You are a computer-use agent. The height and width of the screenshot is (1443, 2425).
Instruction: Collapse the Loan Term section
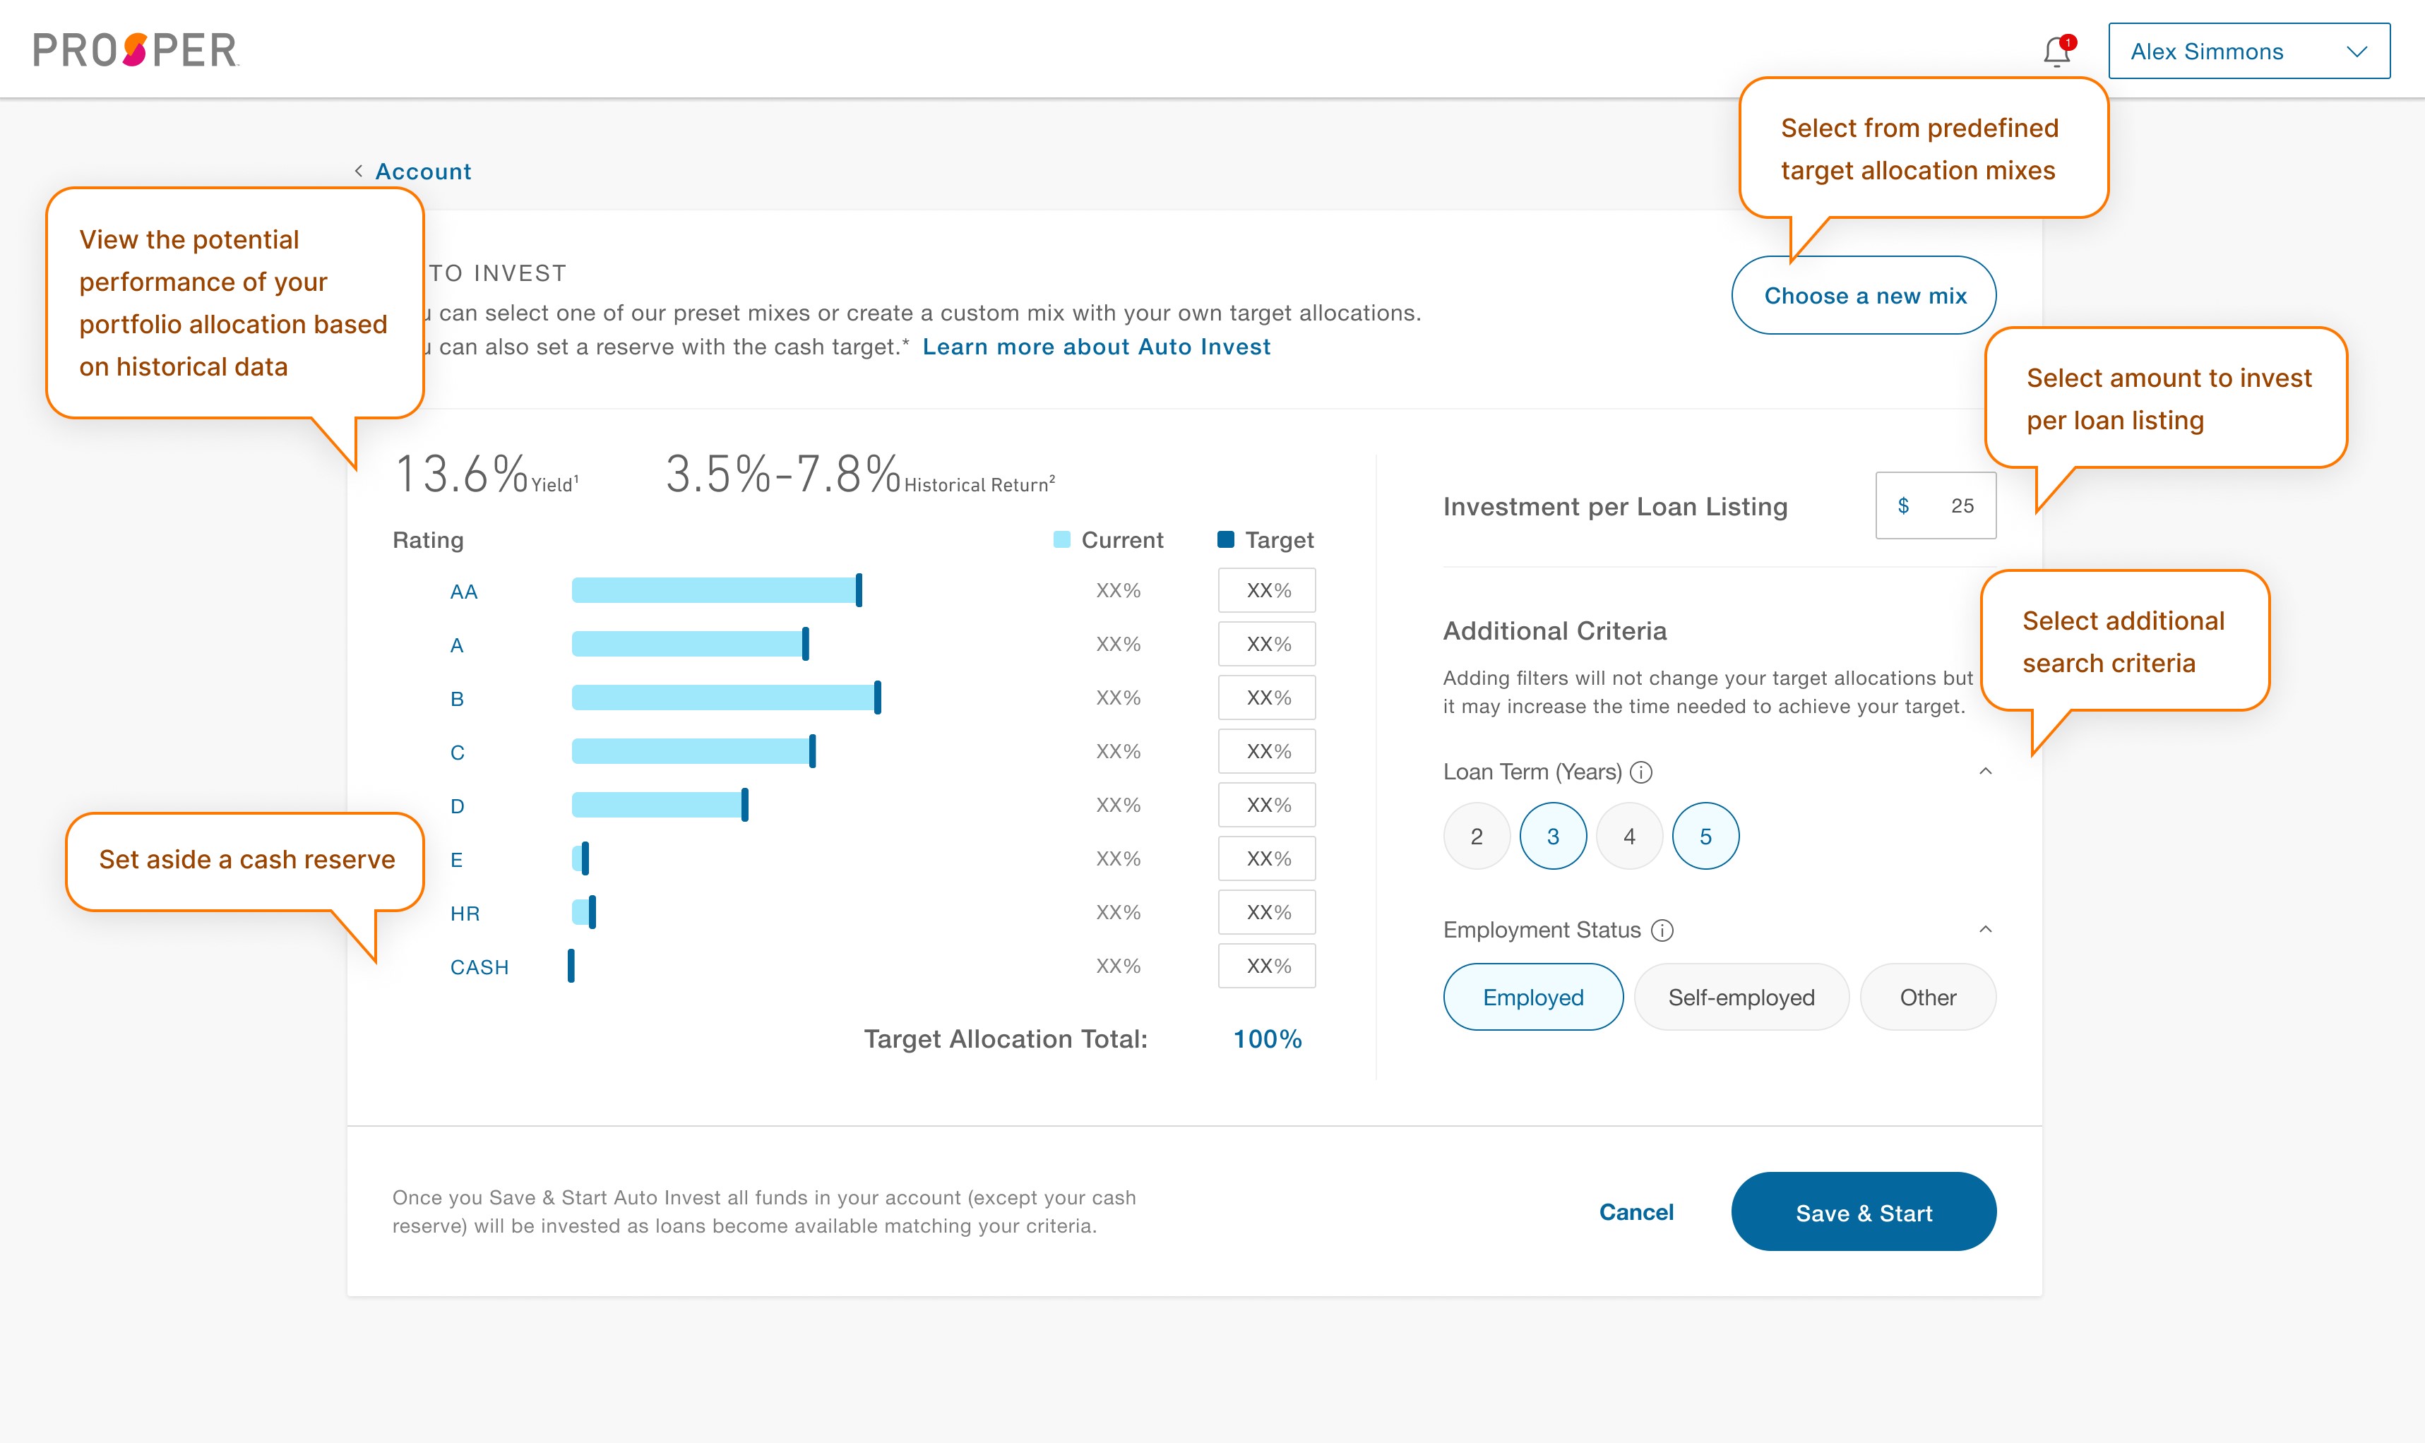[x=1986, y=771]
